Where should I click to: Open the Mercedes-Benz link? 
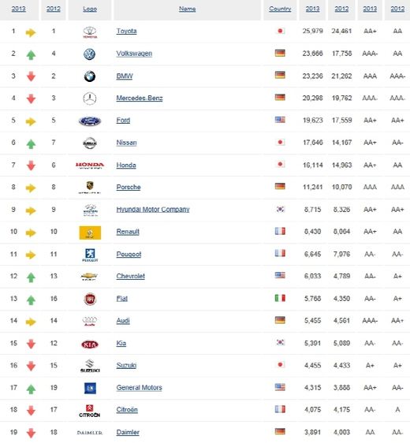tap(140, 98)
